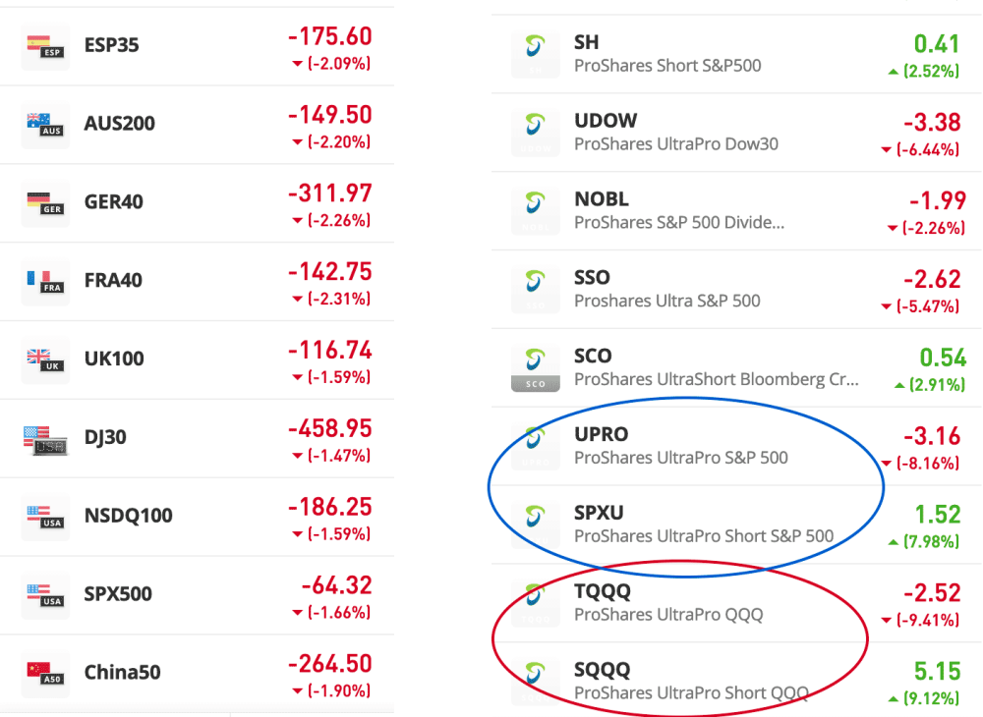This screenshot has height=717, width=983.
Task: Click the Spain flag icon for ESP35
Action: coord(45,46)
